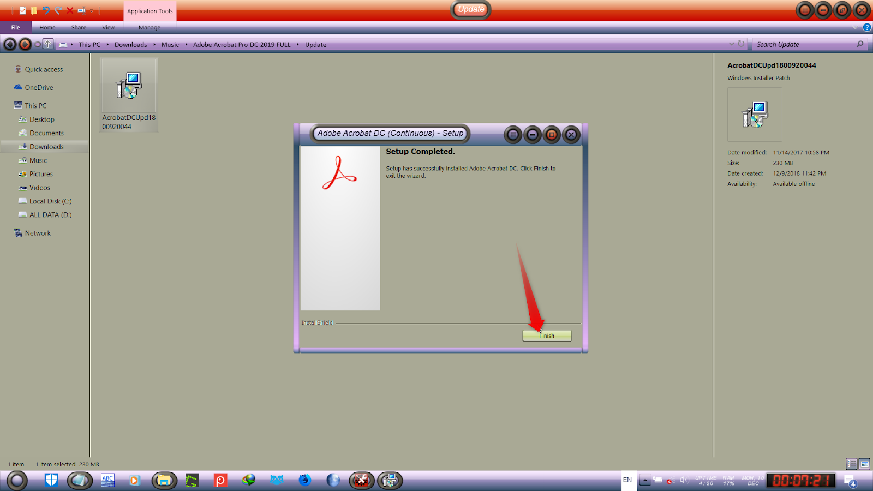Expand the quick access toolbar customize dropdown
This screenshot has height=491, width=873.
coord(92,10)
